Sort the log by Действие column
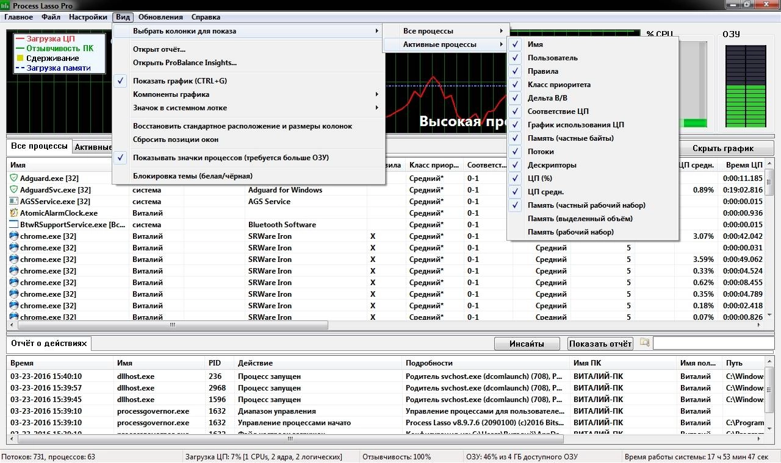The width and height of the screenshot is (781, 463). pyautogui.click(x=319, y=363)
